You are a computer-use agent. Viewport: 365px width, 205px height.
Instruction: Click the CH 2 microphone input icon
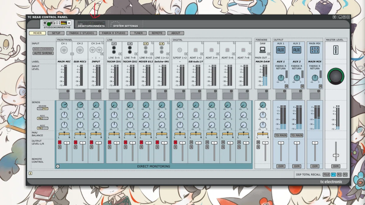coord(80,50)
